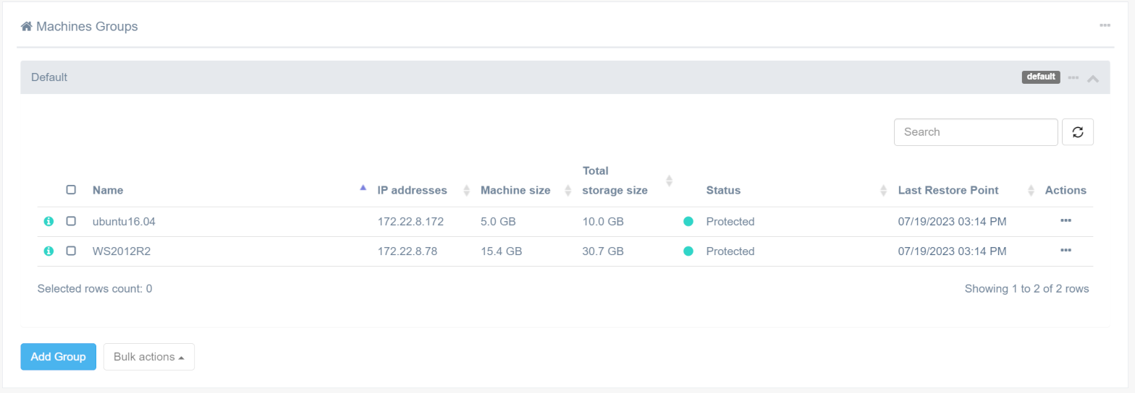Screen dimensions: 1135x393
Task: Sort by Last Restore Point column
Action: point(948,191)
